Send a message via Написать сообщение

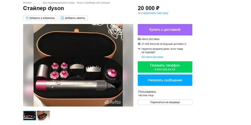[165, 80]
